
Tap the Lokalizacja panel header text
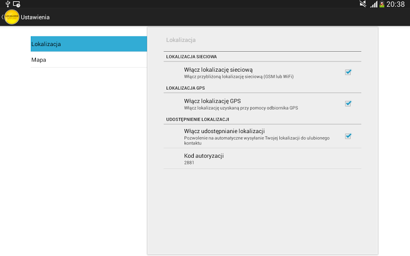tap(181, 40)
